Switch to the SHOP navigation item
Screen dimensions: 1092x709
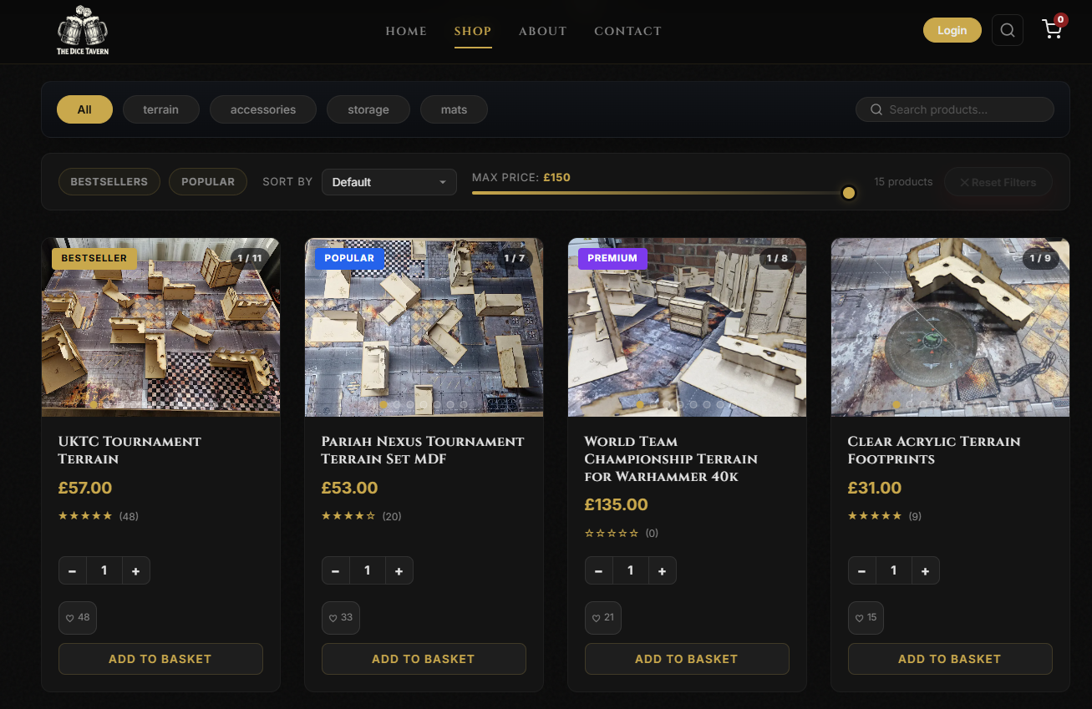(x=472, y=31)
